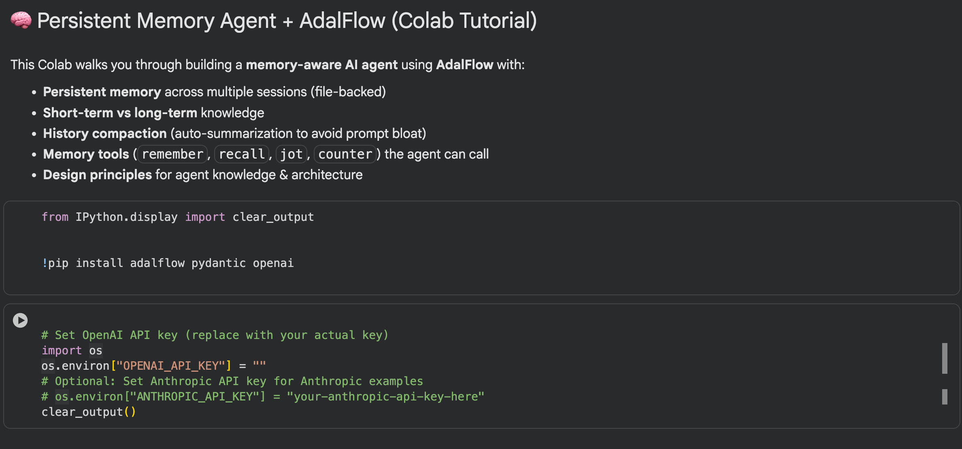The height and width of the screenshot is (449, 962).
Task: Place cursor on the pip install line
Action: pyautogui.click(x=168, y=263)
